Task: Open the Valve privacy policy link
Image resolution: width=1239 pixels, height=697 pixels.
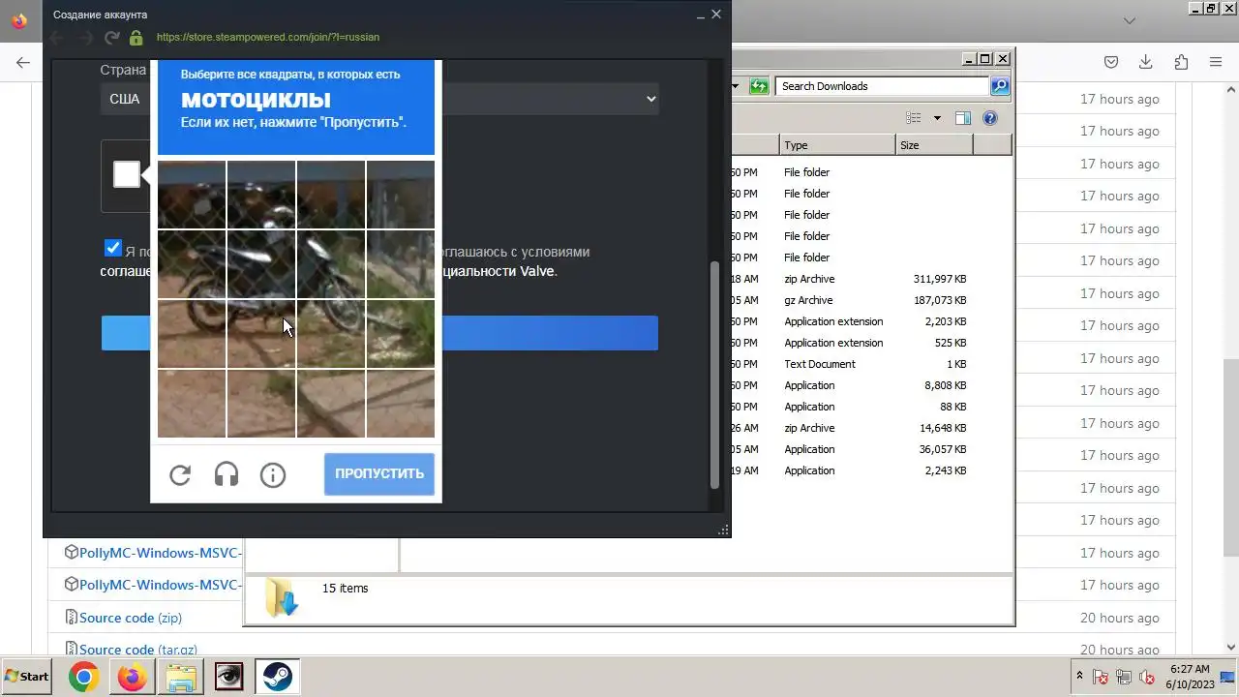Action: (x=498, y=271)
